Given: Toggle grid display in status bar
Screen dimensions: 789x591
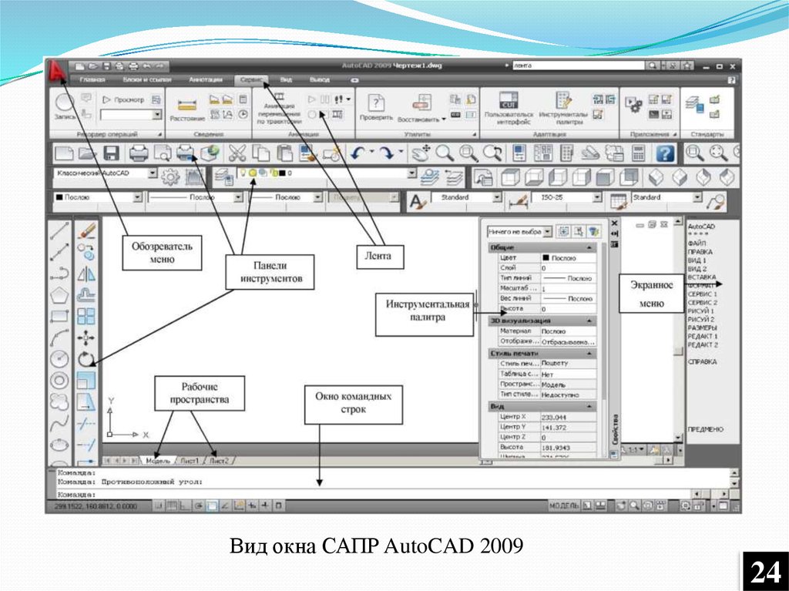Looking at the screenshot, I should click(172, 505).
